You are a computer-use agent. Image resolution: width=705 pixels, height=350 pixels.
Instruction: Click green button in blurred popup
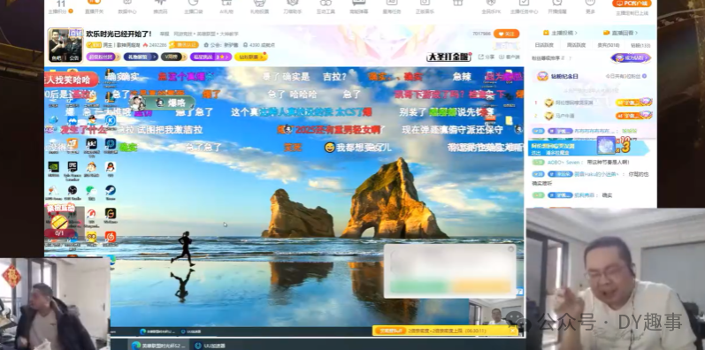click(419, 286)
